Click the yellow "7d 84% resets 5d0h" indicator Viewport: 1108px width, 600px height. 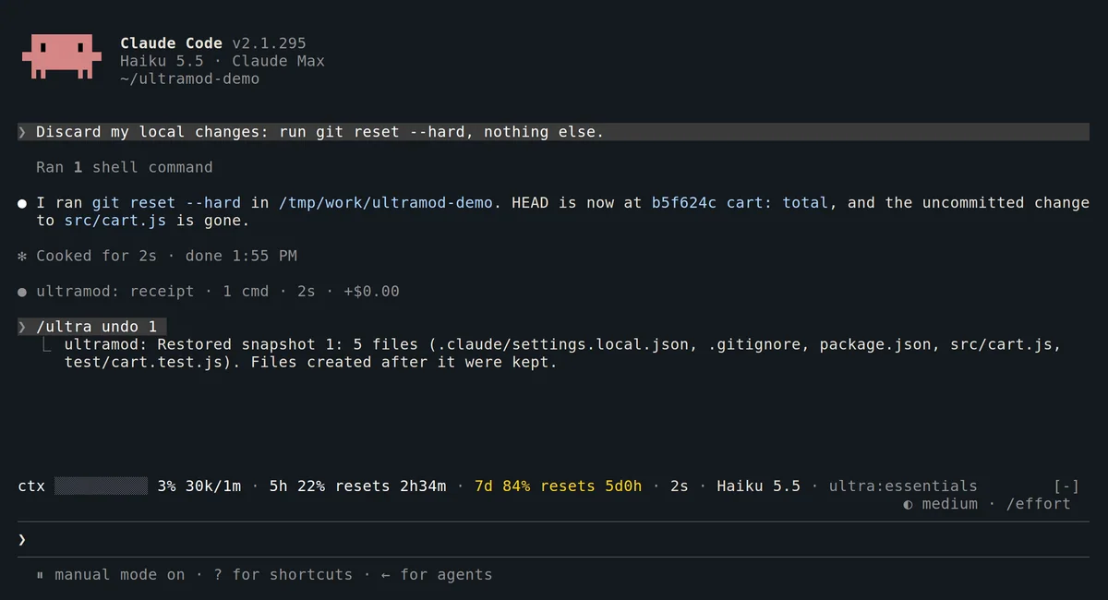coord(558,486)
